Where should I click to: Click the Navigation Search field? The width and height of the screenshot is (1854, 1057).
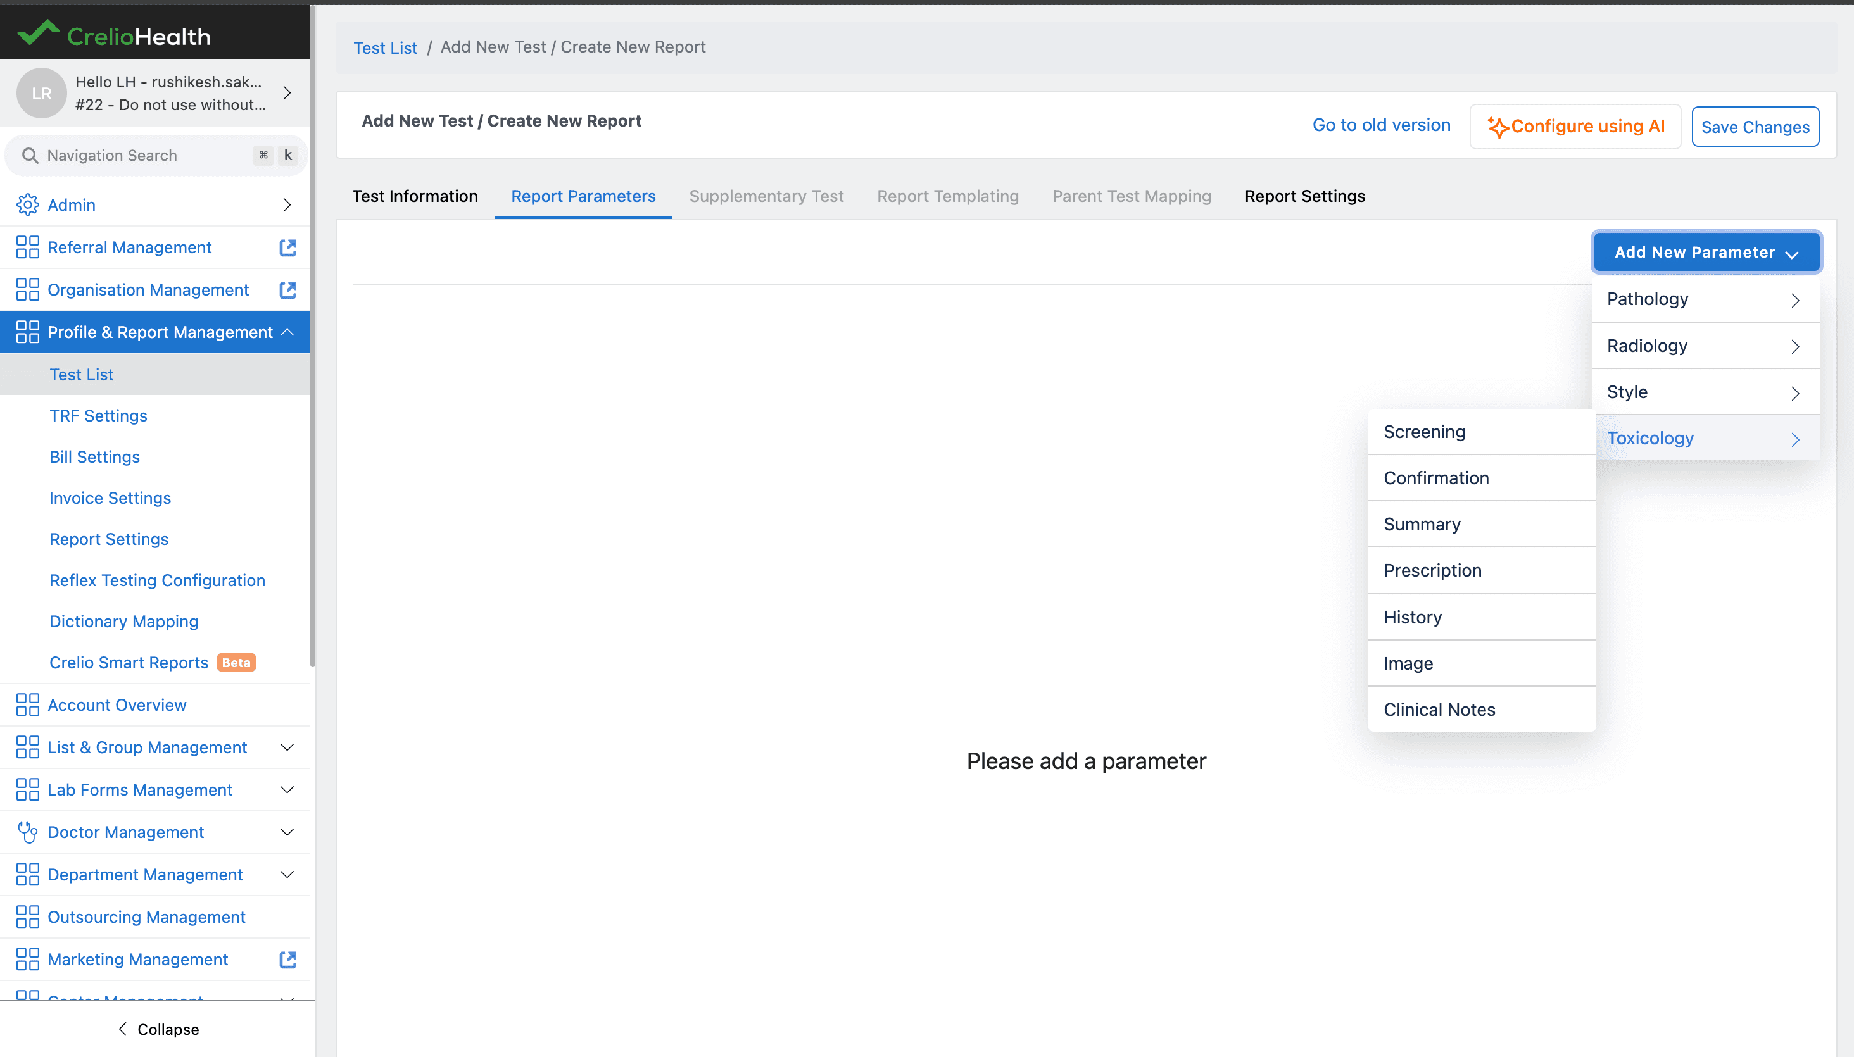[156, 155]
